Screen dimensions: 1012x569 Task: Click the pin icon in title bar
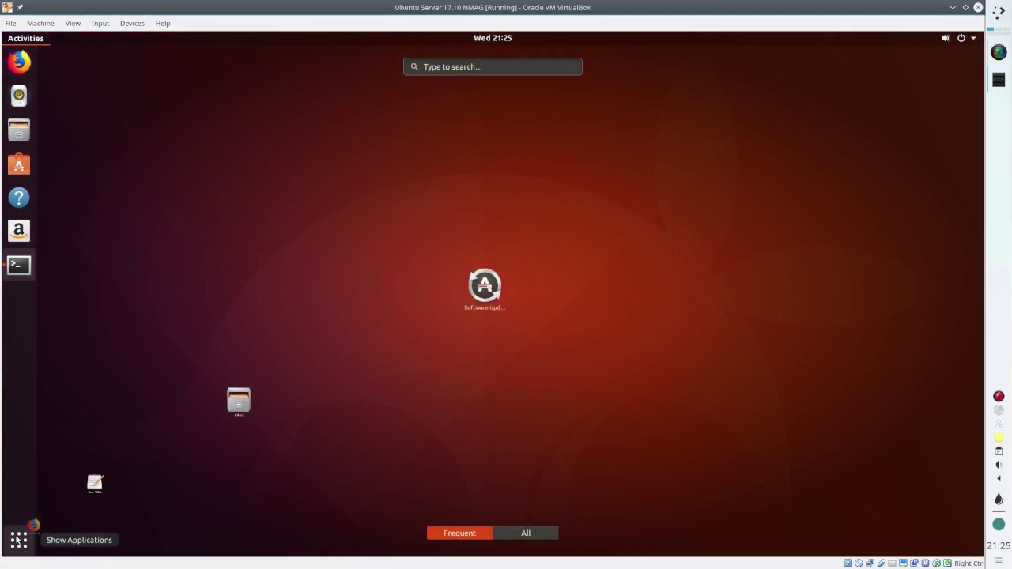click(x=21, y=7)
